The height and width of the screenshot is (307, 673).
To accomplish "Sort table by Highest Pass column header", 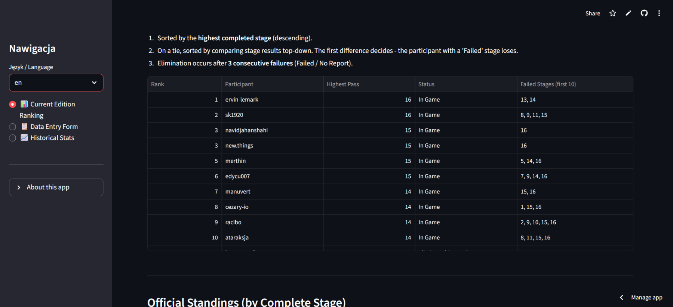I will 342,84.
